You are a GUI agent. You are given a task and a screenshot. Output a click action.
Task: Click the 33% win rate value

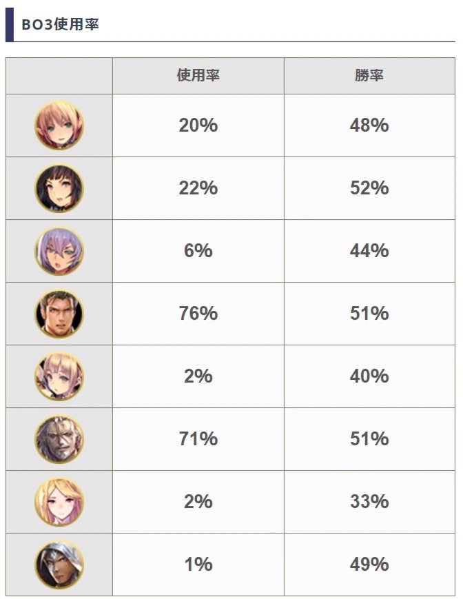(x=369, y=502)
